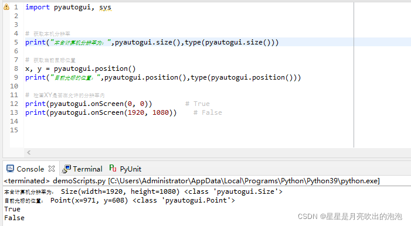411x226 pixels.
Task: Click the 'True' console output line
Action: click(x=12, y=209)
